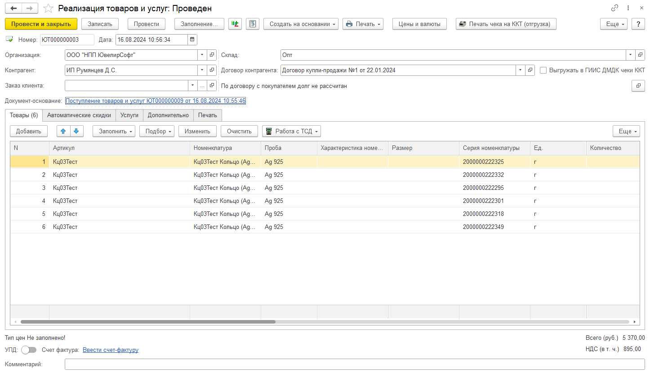This screenshot has width=650, height=373.
Task: Open the Подбор dropdown above table
Action: [157, 131]
